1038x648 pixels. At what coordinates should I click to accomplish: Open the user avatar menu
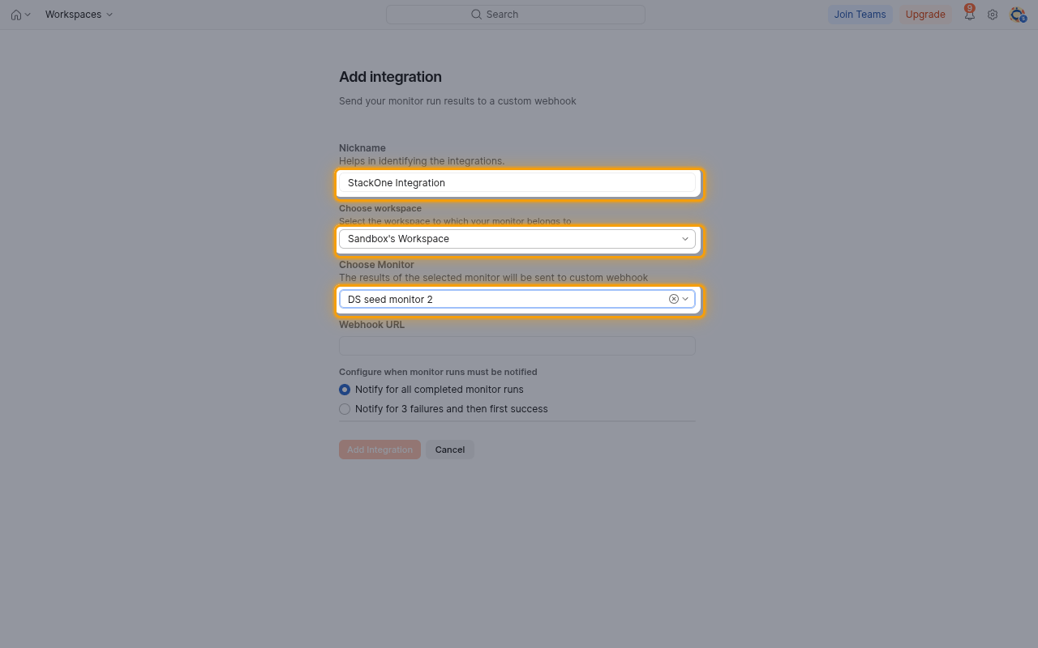pos(1018,15)
